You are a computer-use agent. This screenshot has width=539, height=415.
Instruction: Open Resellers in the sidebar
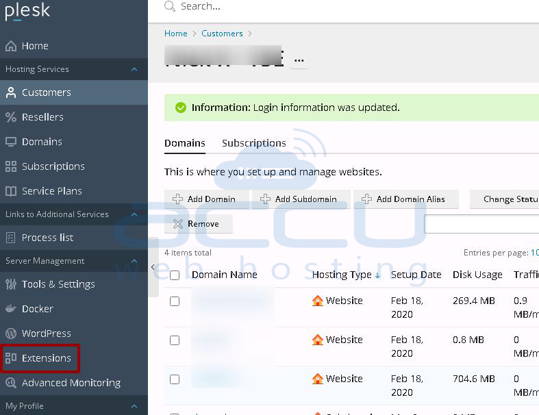[74, 117]
